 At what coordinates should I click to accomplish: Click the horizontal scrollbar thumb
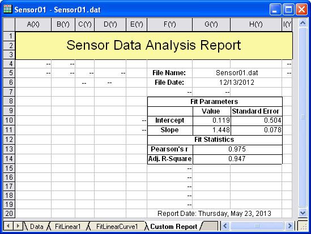click(x=257, y=226)
